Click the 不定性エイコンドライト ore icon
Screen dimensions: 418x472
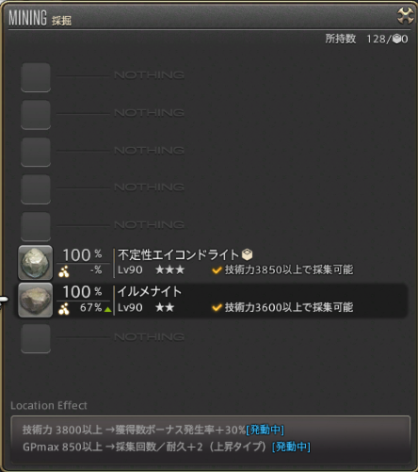(36, 263)
